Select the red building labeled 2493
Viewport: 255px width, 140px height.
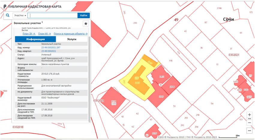click(161, 76)
